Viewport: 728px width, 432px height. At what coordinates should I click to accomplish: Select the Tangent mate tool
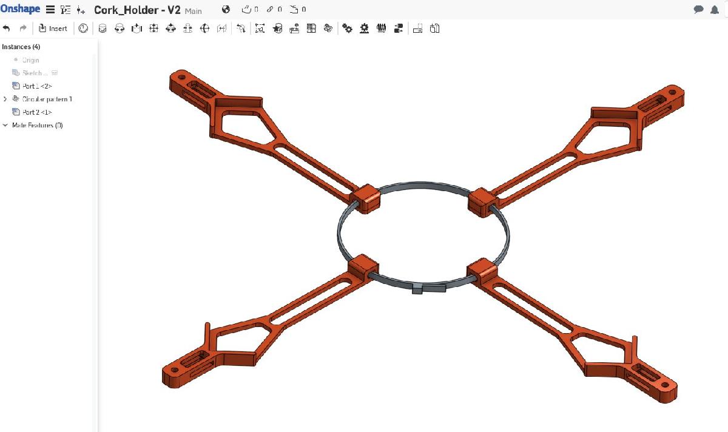[204, 28]
